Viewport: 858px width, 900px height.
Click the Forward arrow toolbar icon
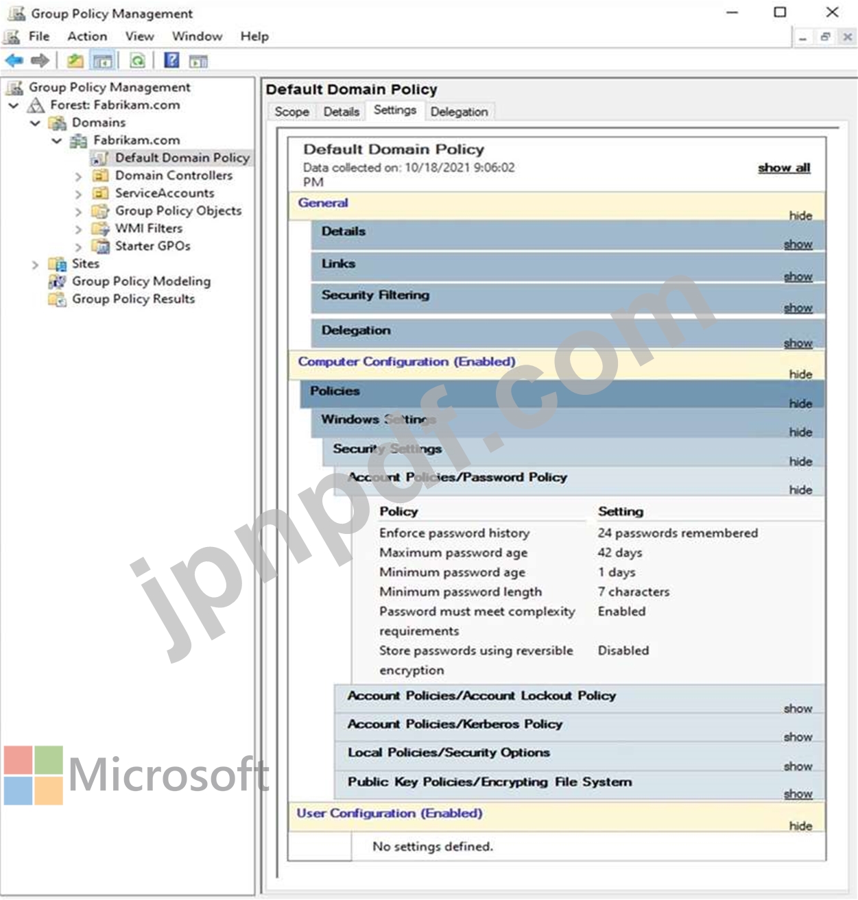(40, 61)
